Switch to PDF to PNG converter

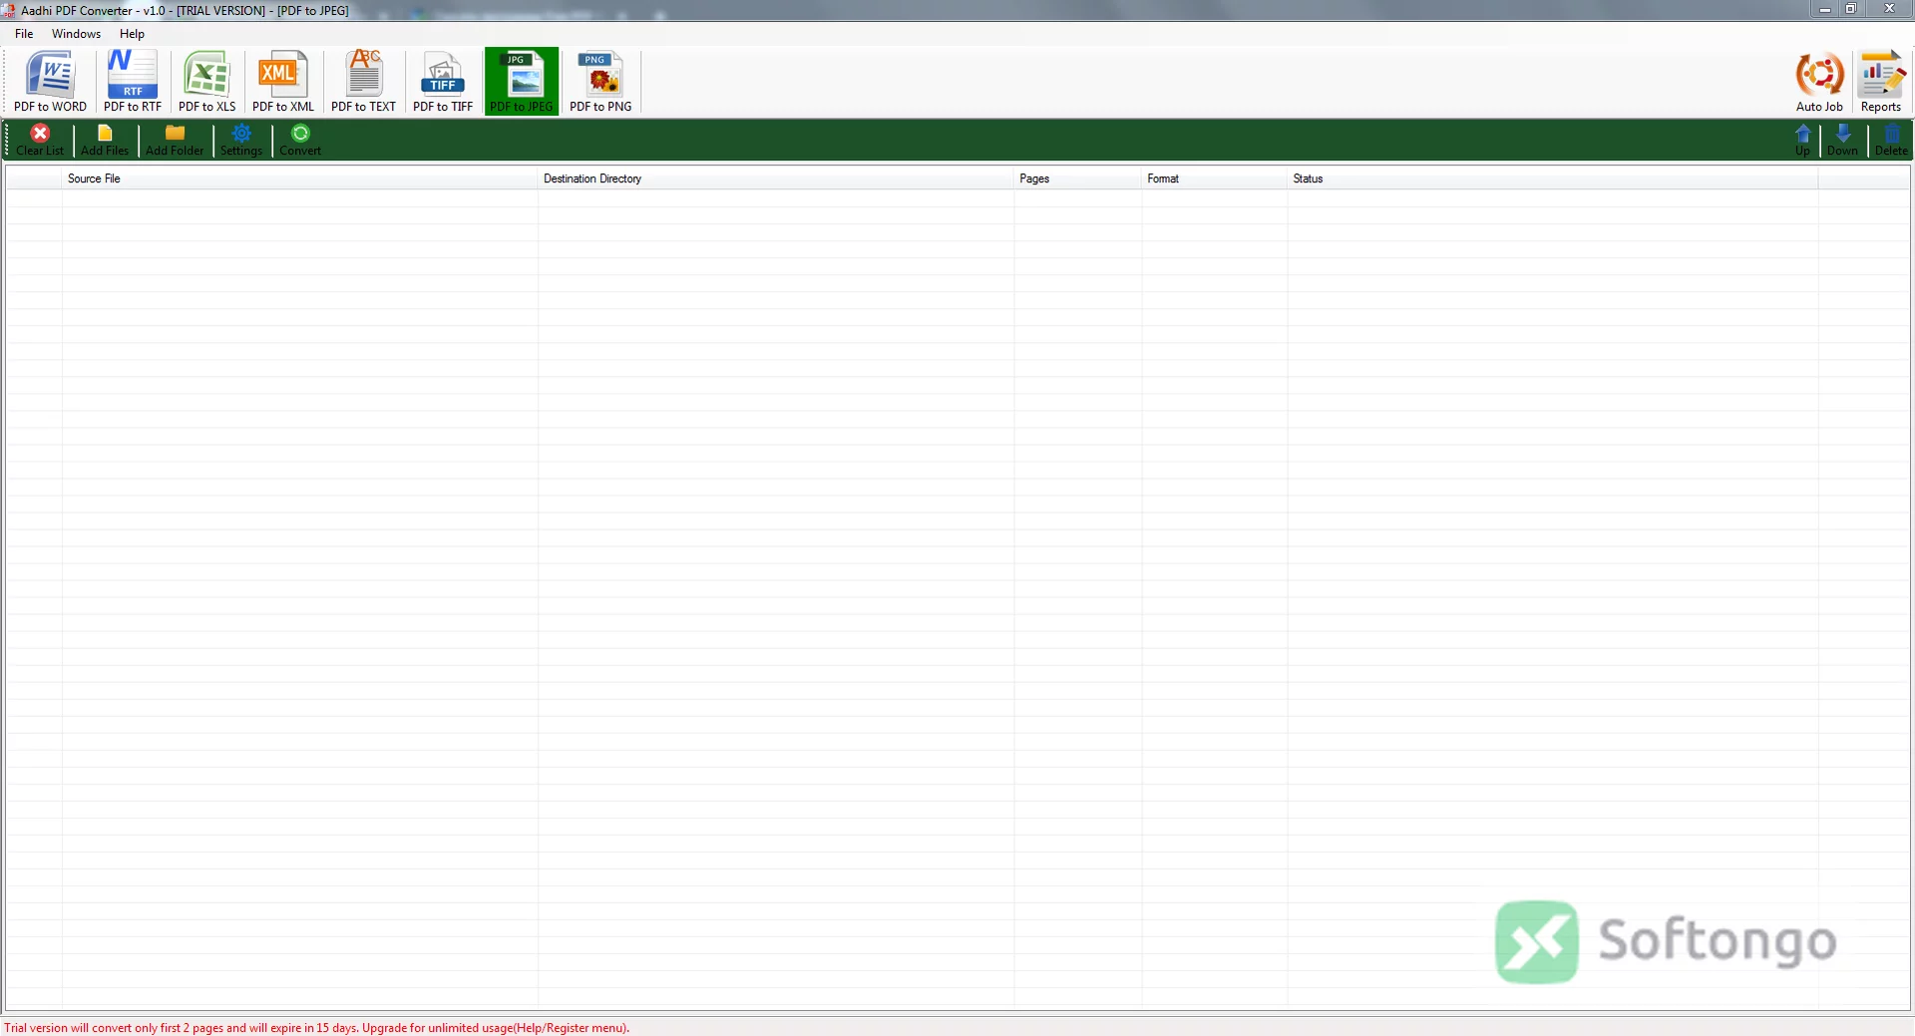600,81
